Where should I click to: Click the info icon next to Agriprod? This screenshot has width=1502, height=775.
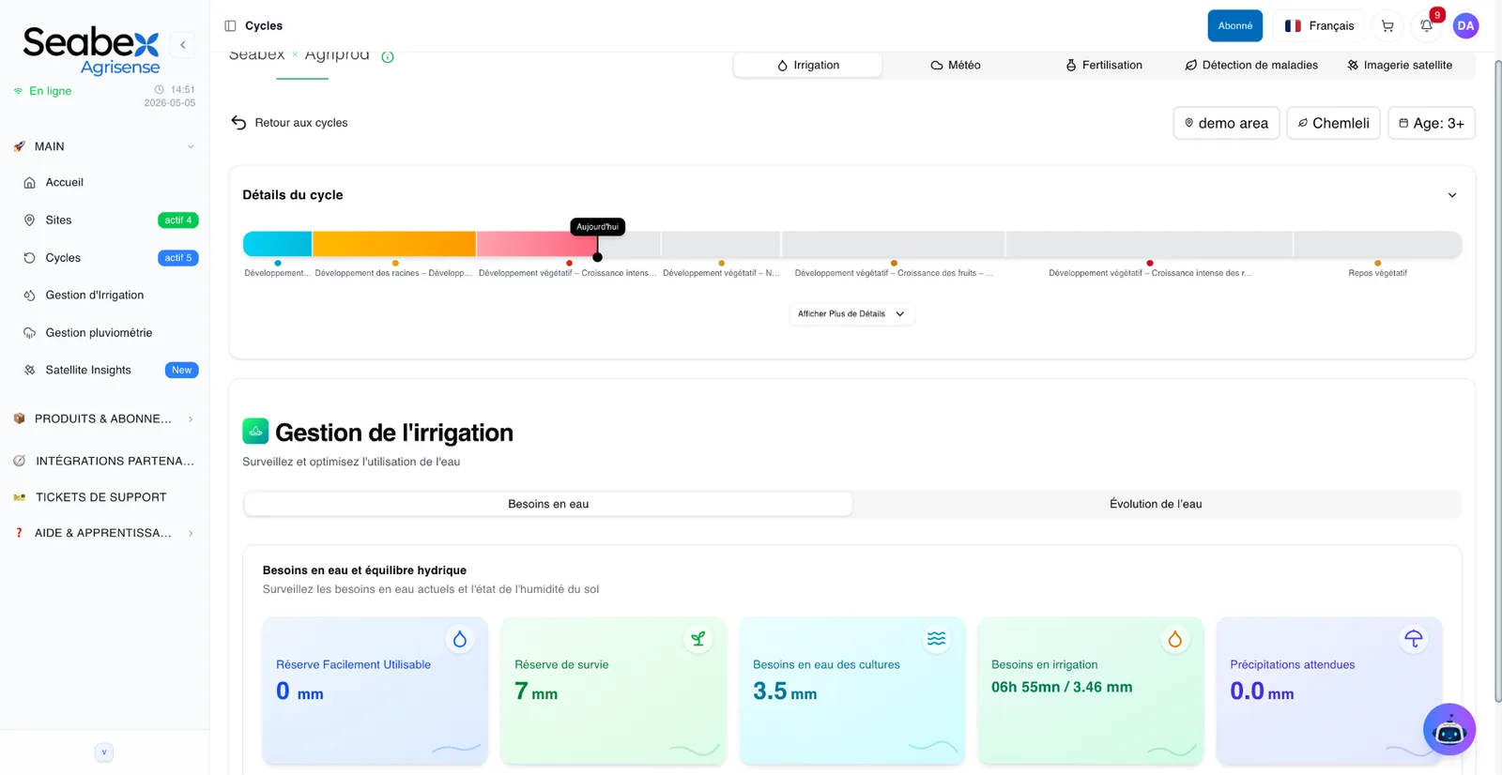pos(388,57)
